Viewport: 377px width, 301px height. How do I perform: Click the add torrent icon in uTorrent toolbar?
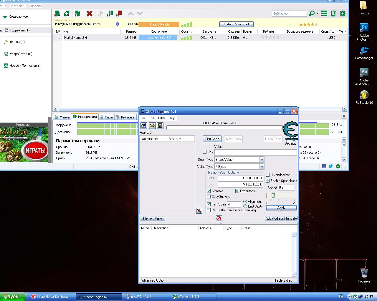coord(57,13)
